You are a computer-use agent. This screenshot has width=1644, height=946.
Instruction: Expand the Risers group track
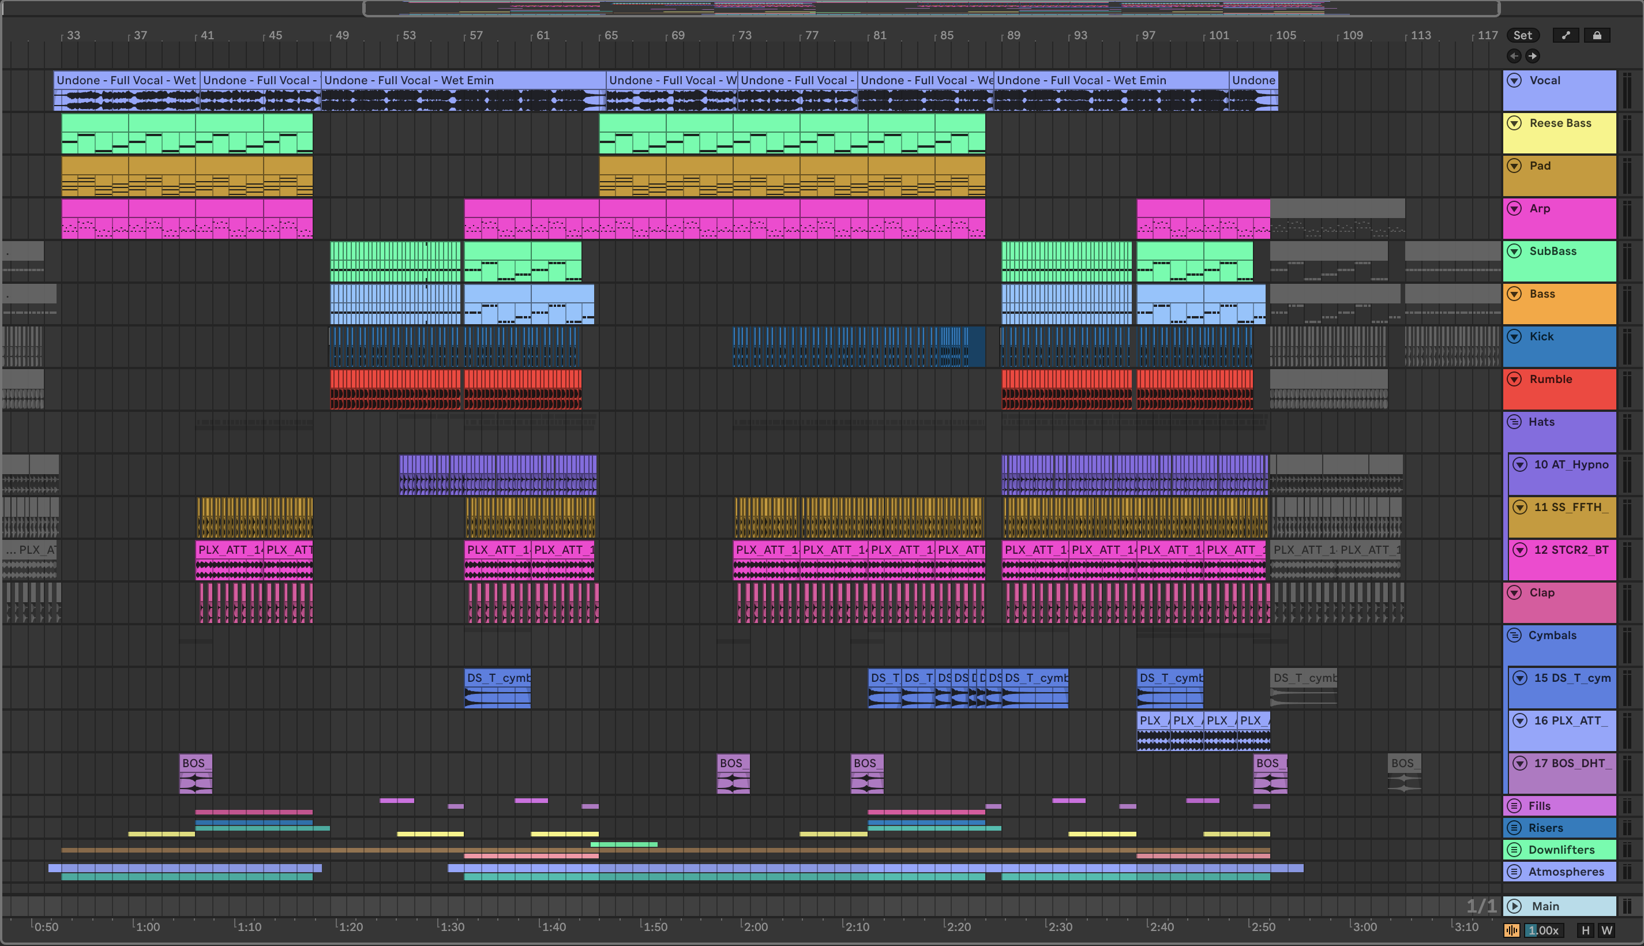tap(1515, 828)
